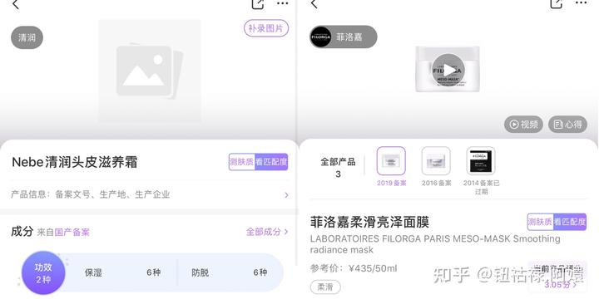
Task: Tap the empty image placeholder
Action: (150, 71)
